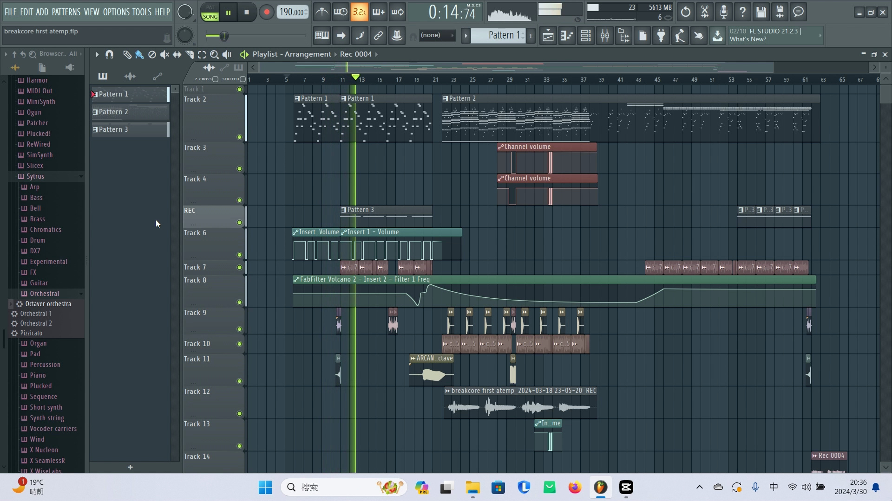Open the OPTIONS menu
Image resolution: width=892 pixels, height=501 pixels.
tap(116, 12)
